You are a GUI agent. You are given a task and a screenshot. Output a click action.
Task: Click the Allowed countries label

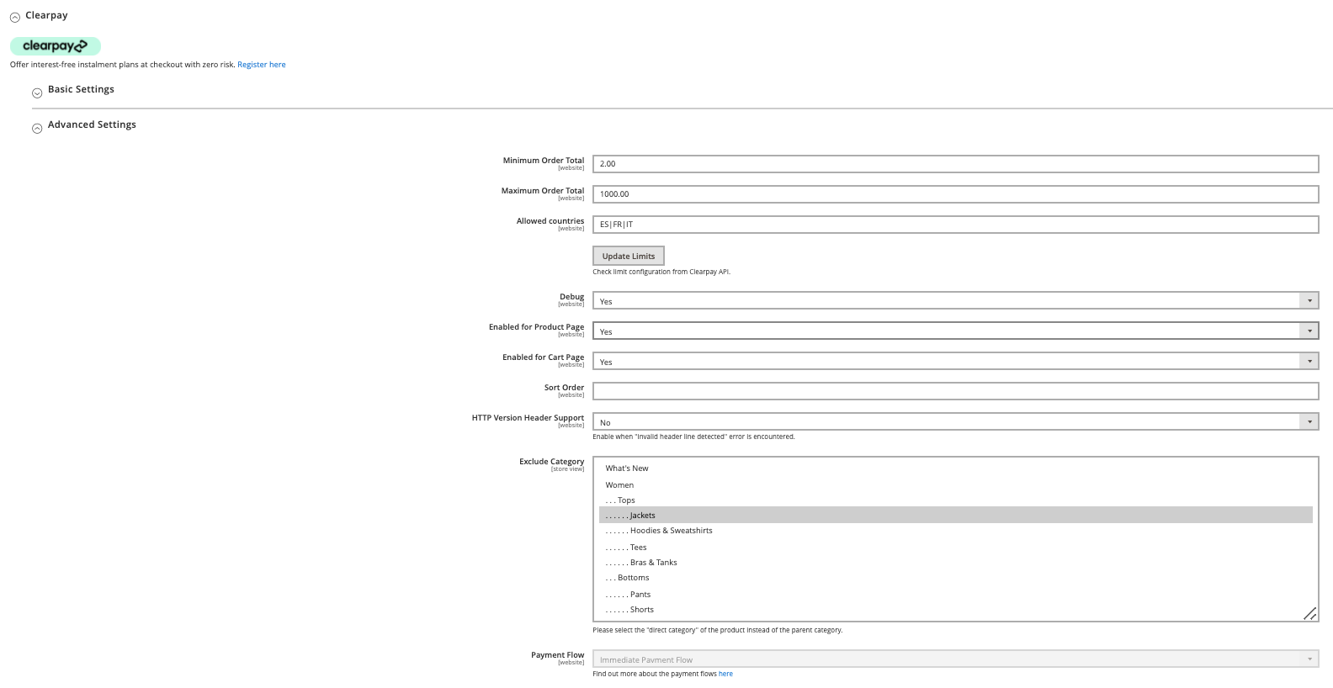point(550,221)
